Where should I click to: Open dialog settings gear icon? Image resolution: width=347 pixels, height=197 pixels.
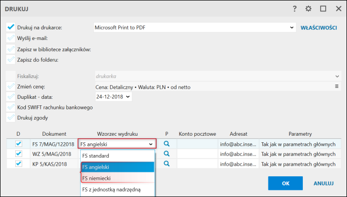click(308, 9)
